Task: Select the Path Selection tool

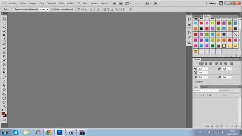Action: point(4,85)
